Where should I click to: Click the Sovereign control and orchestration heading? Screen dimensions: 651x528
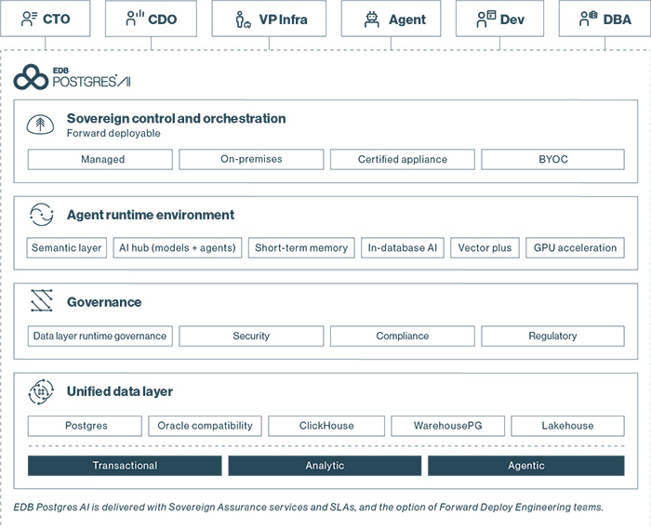tap(176, 119)
